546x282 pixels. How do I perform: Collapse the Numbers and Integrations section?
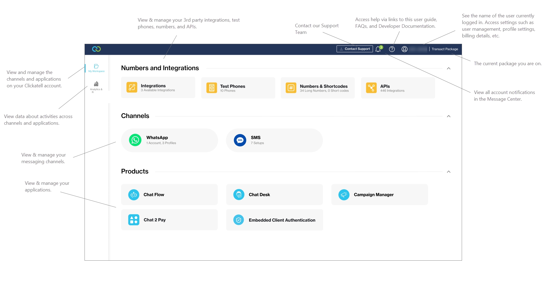449,68
